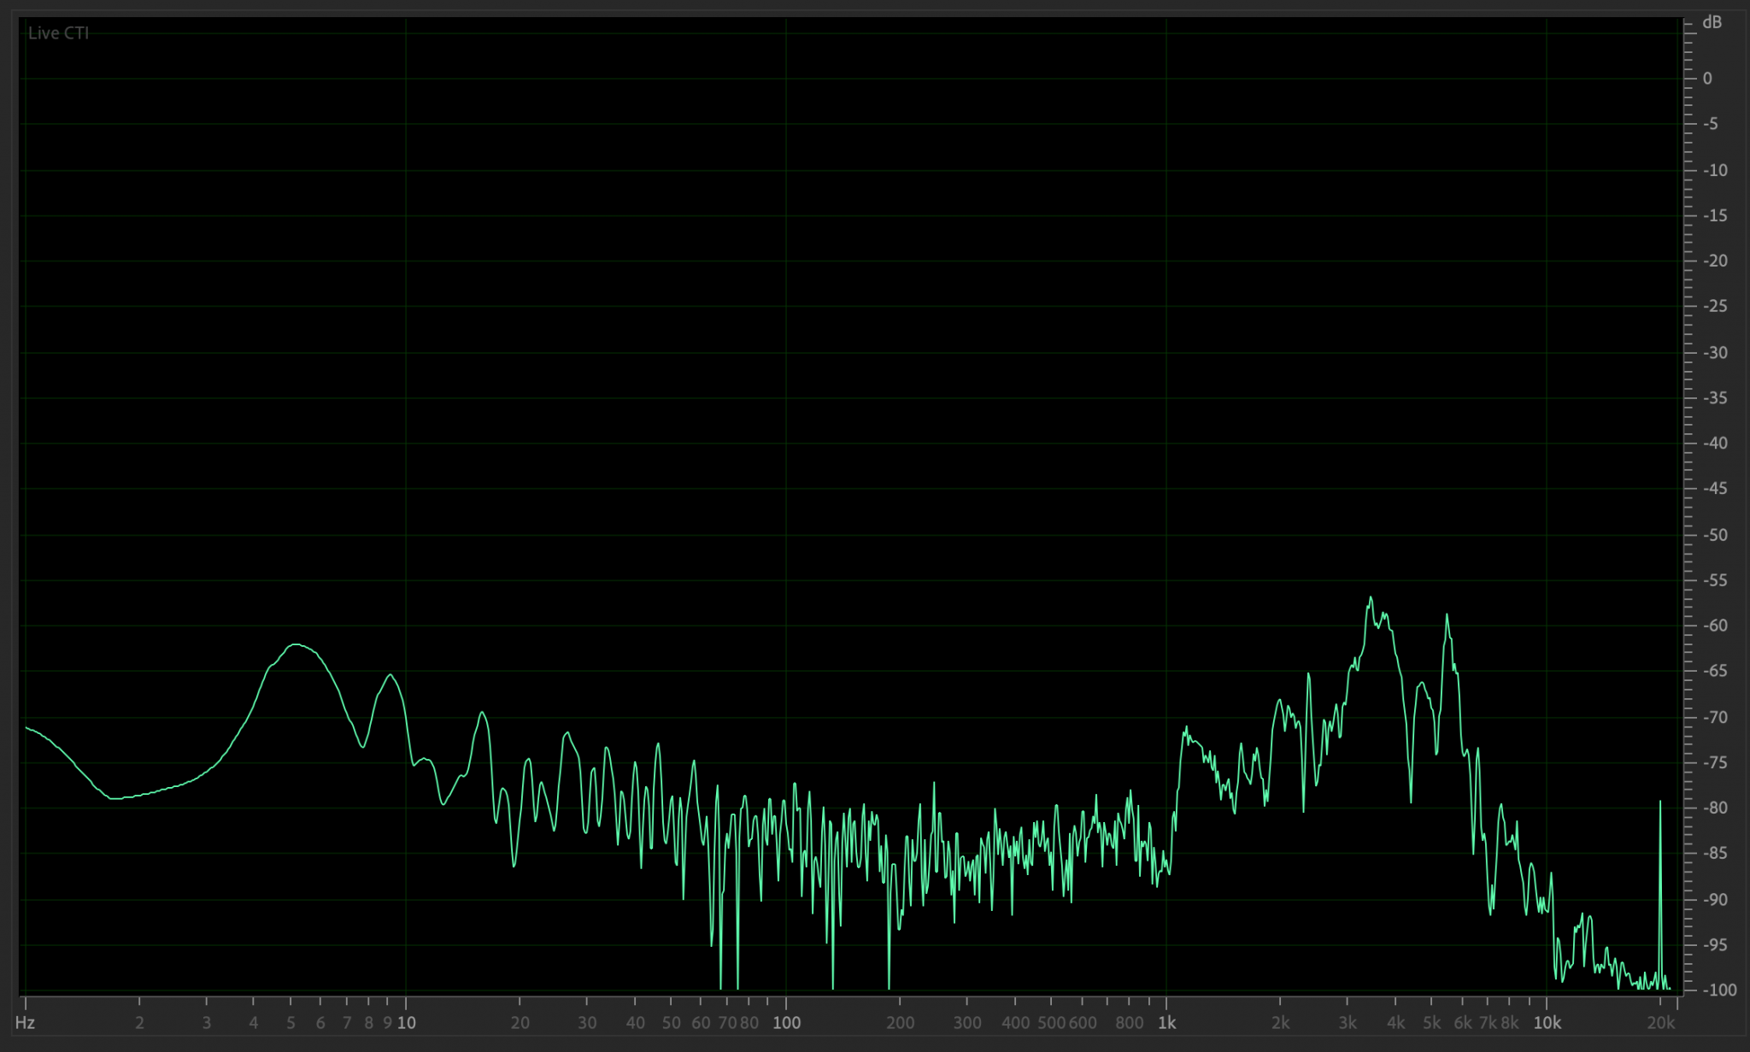Select the -10 dB scale label
Image resolution: width=1750 pixels, height=1052 pixels.
(1714, 170)
